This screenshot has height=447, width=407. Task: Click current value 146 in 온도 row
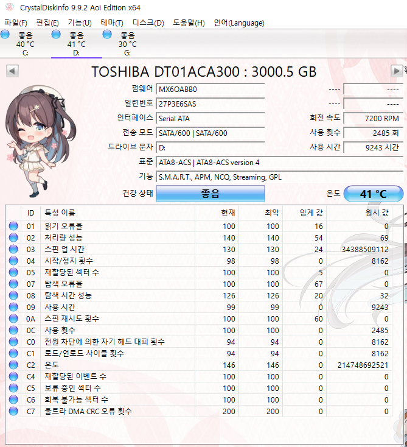click(229, 365)
